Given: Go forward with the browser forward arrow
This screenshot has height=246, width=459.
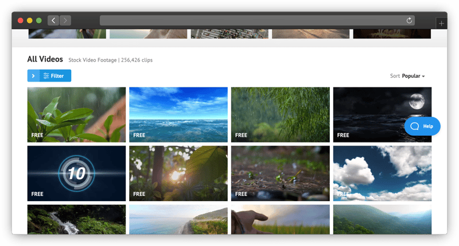Looking at the screenshot, I should [x=65, y=20].
